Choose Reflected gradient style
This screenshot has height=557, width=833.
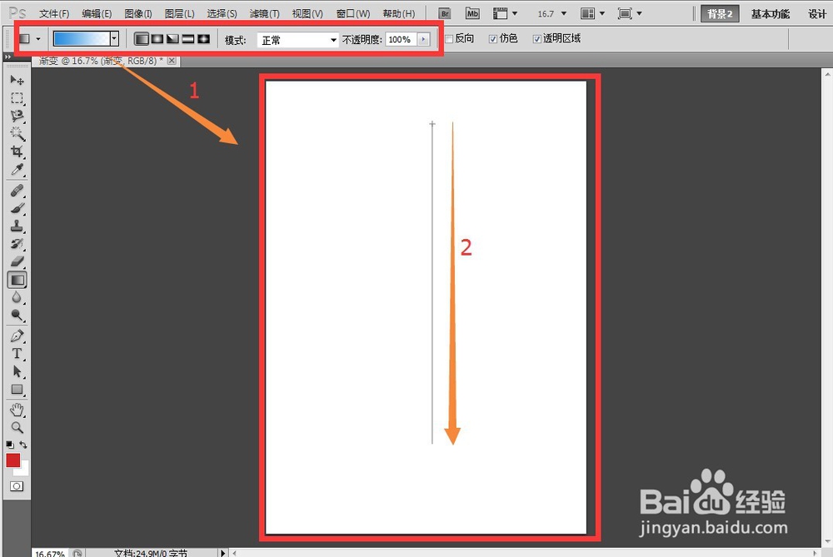(x=188, y=39)
